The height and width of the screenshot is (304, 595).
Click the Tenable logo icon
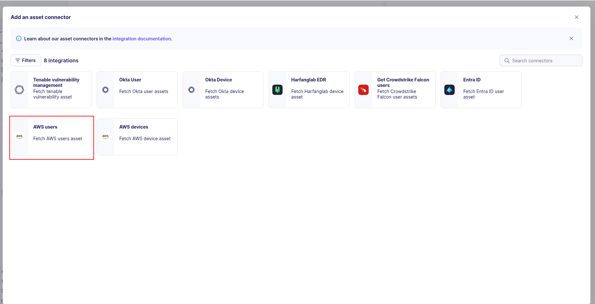[19, 90]
